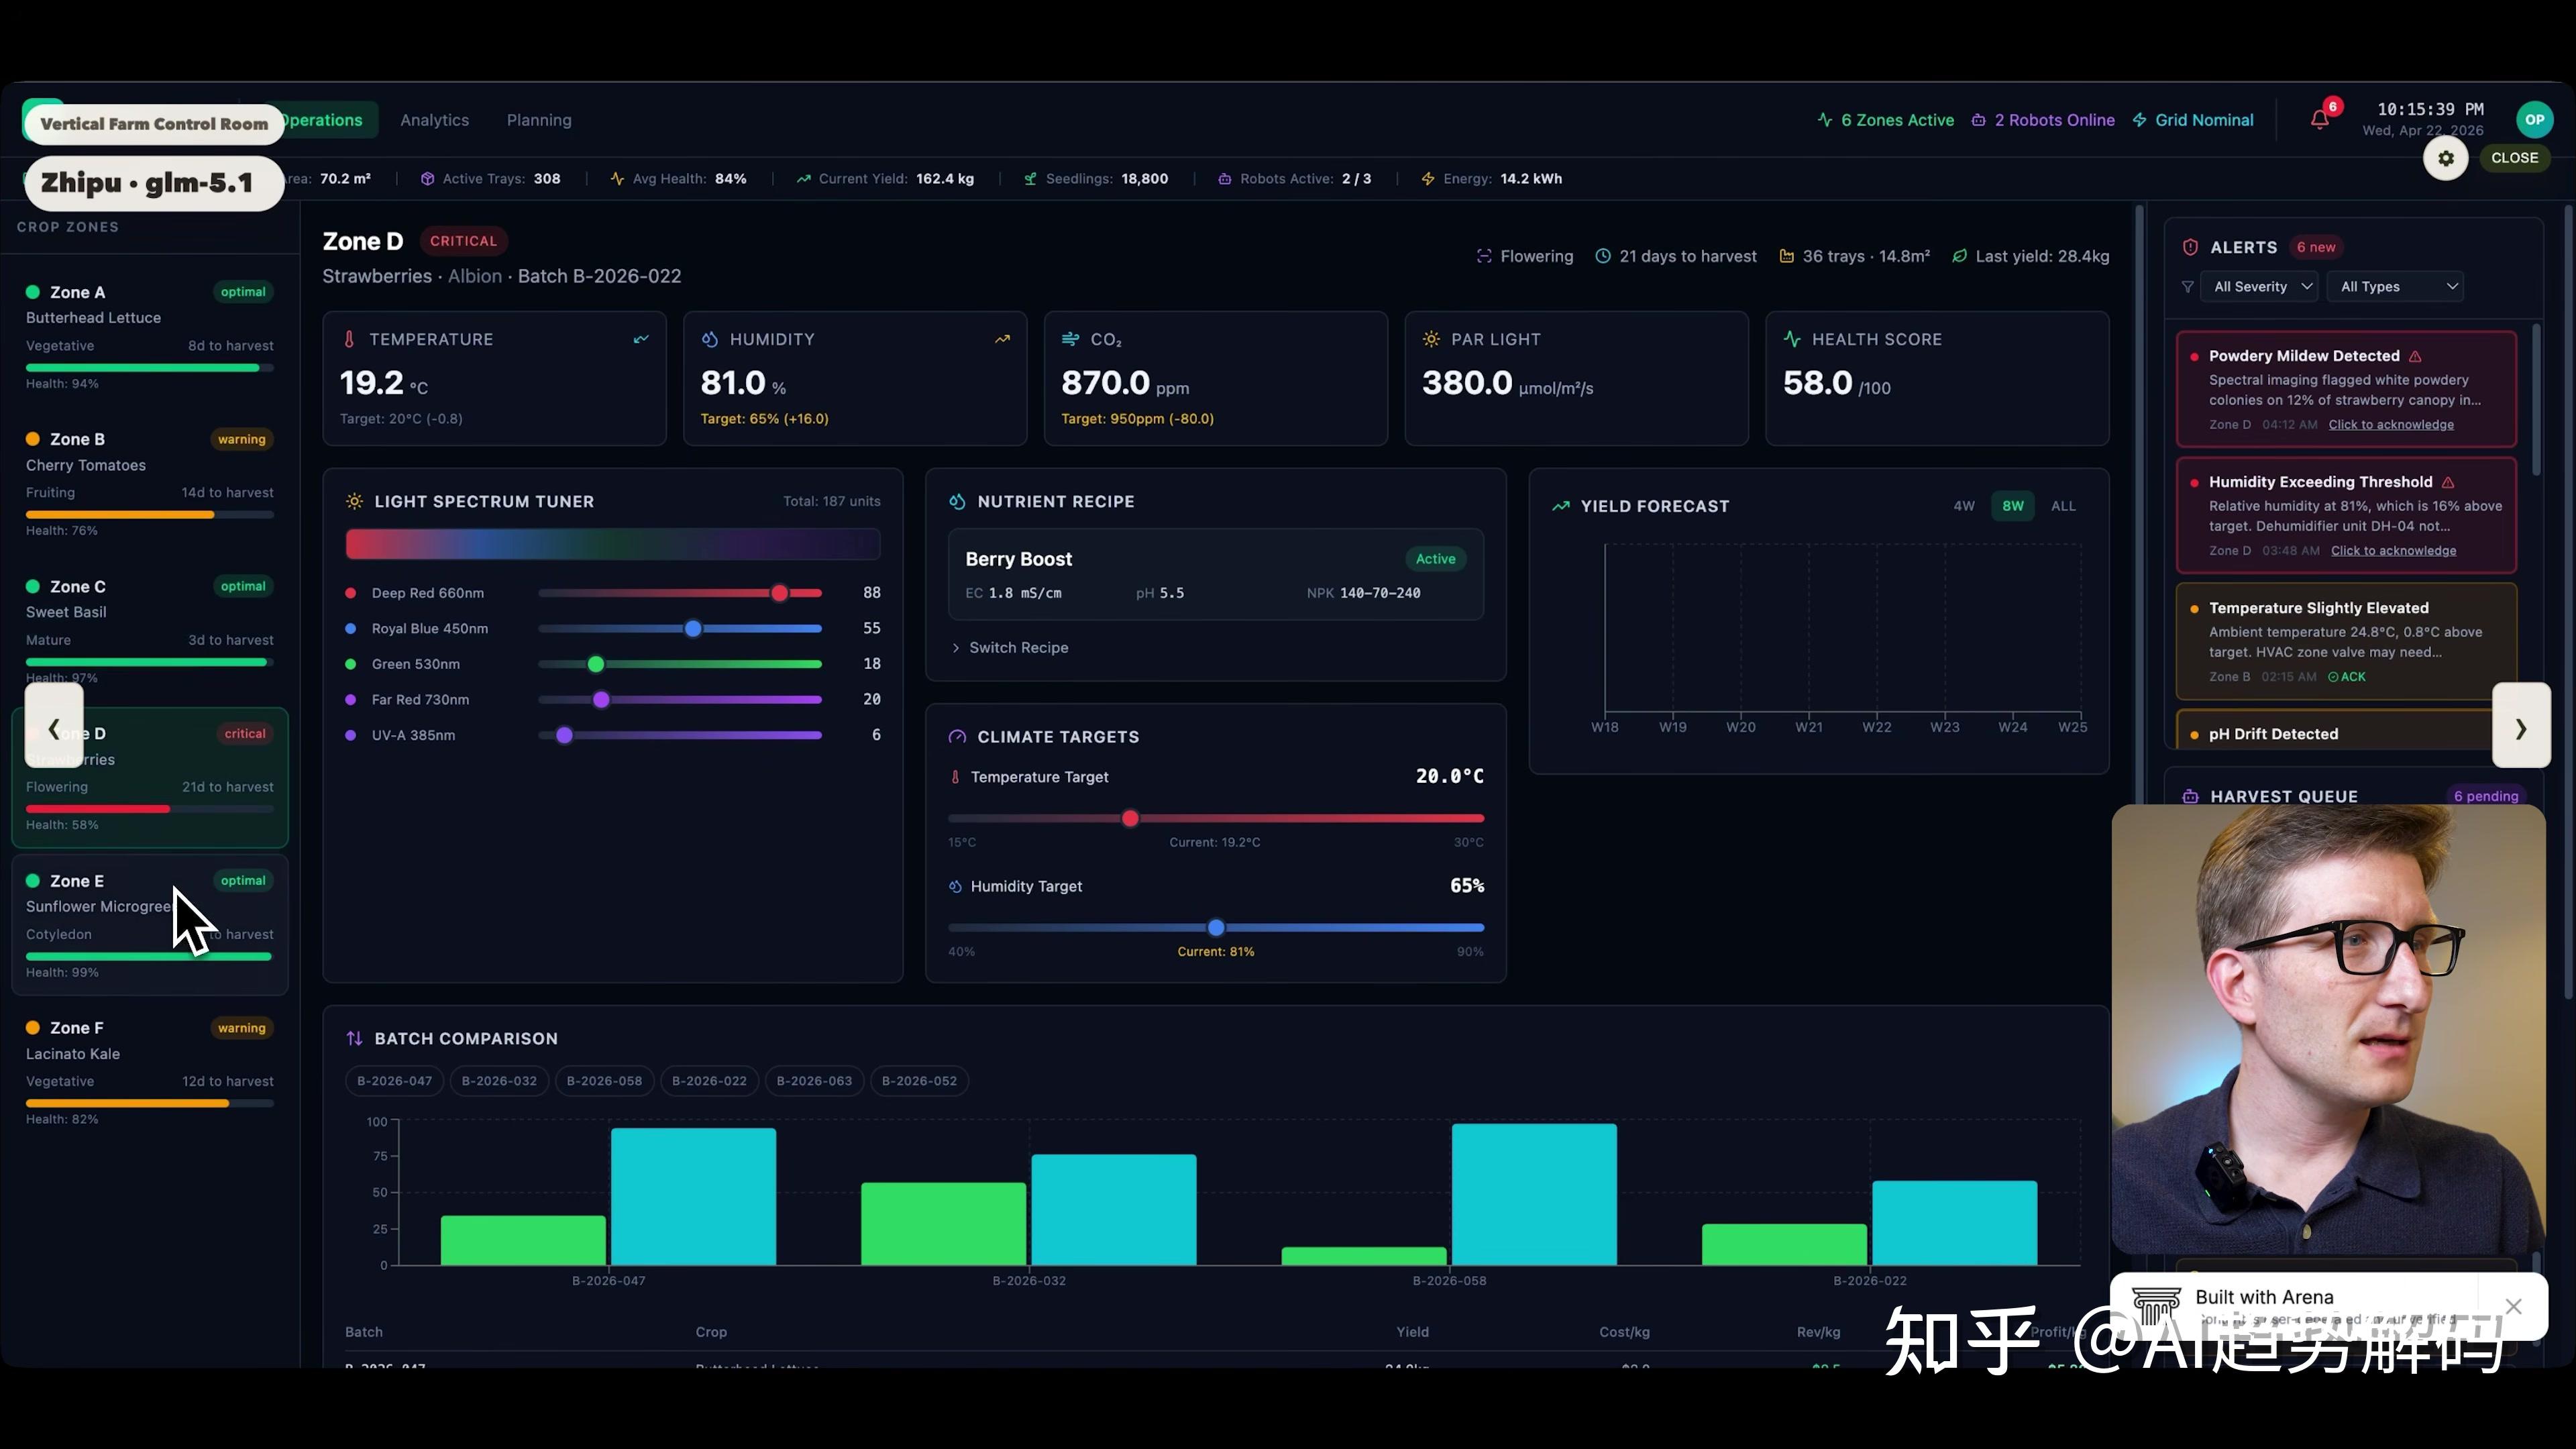The width and height of the screenshot is (2576, 1449).
Task: Select the 8W yield forecast range
Action: pos(2013,506)
